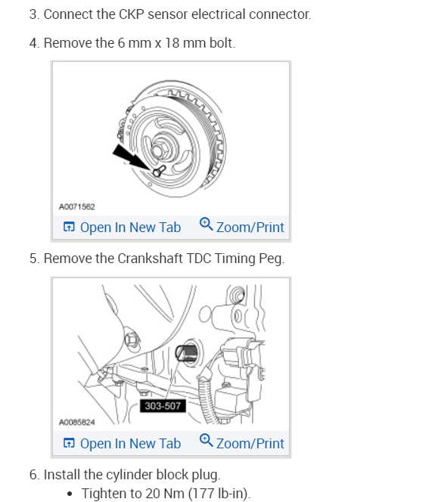Click the black arrow pointing at the bolt

(131, 157)
